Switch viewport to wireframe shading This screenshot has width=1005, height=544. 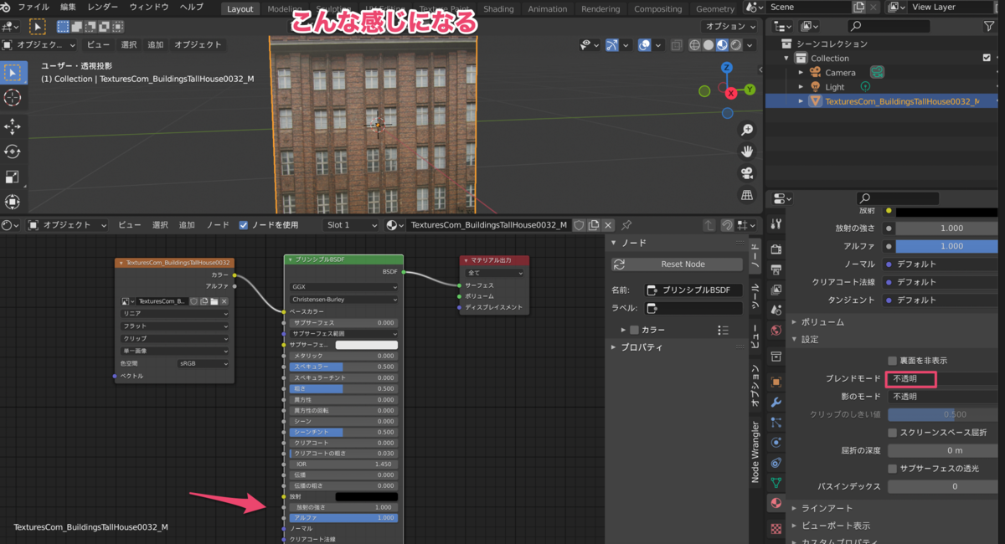click(x=695, y=45)
